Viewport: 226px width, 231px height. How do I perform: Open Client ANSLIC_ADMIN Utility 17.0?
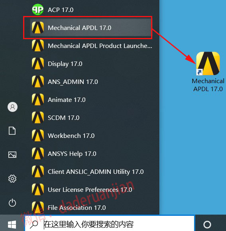coord(90,171)
